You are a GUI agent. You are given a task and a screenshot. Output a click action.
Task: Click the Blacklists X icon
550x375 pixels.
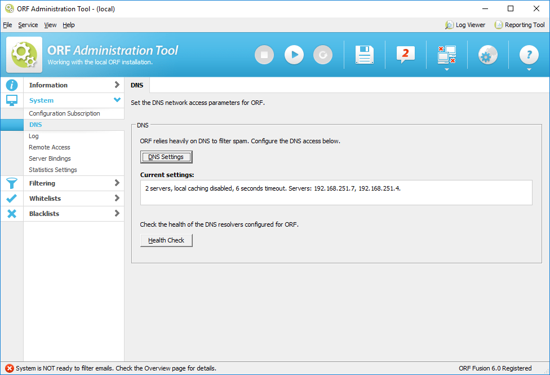(12, 214)
